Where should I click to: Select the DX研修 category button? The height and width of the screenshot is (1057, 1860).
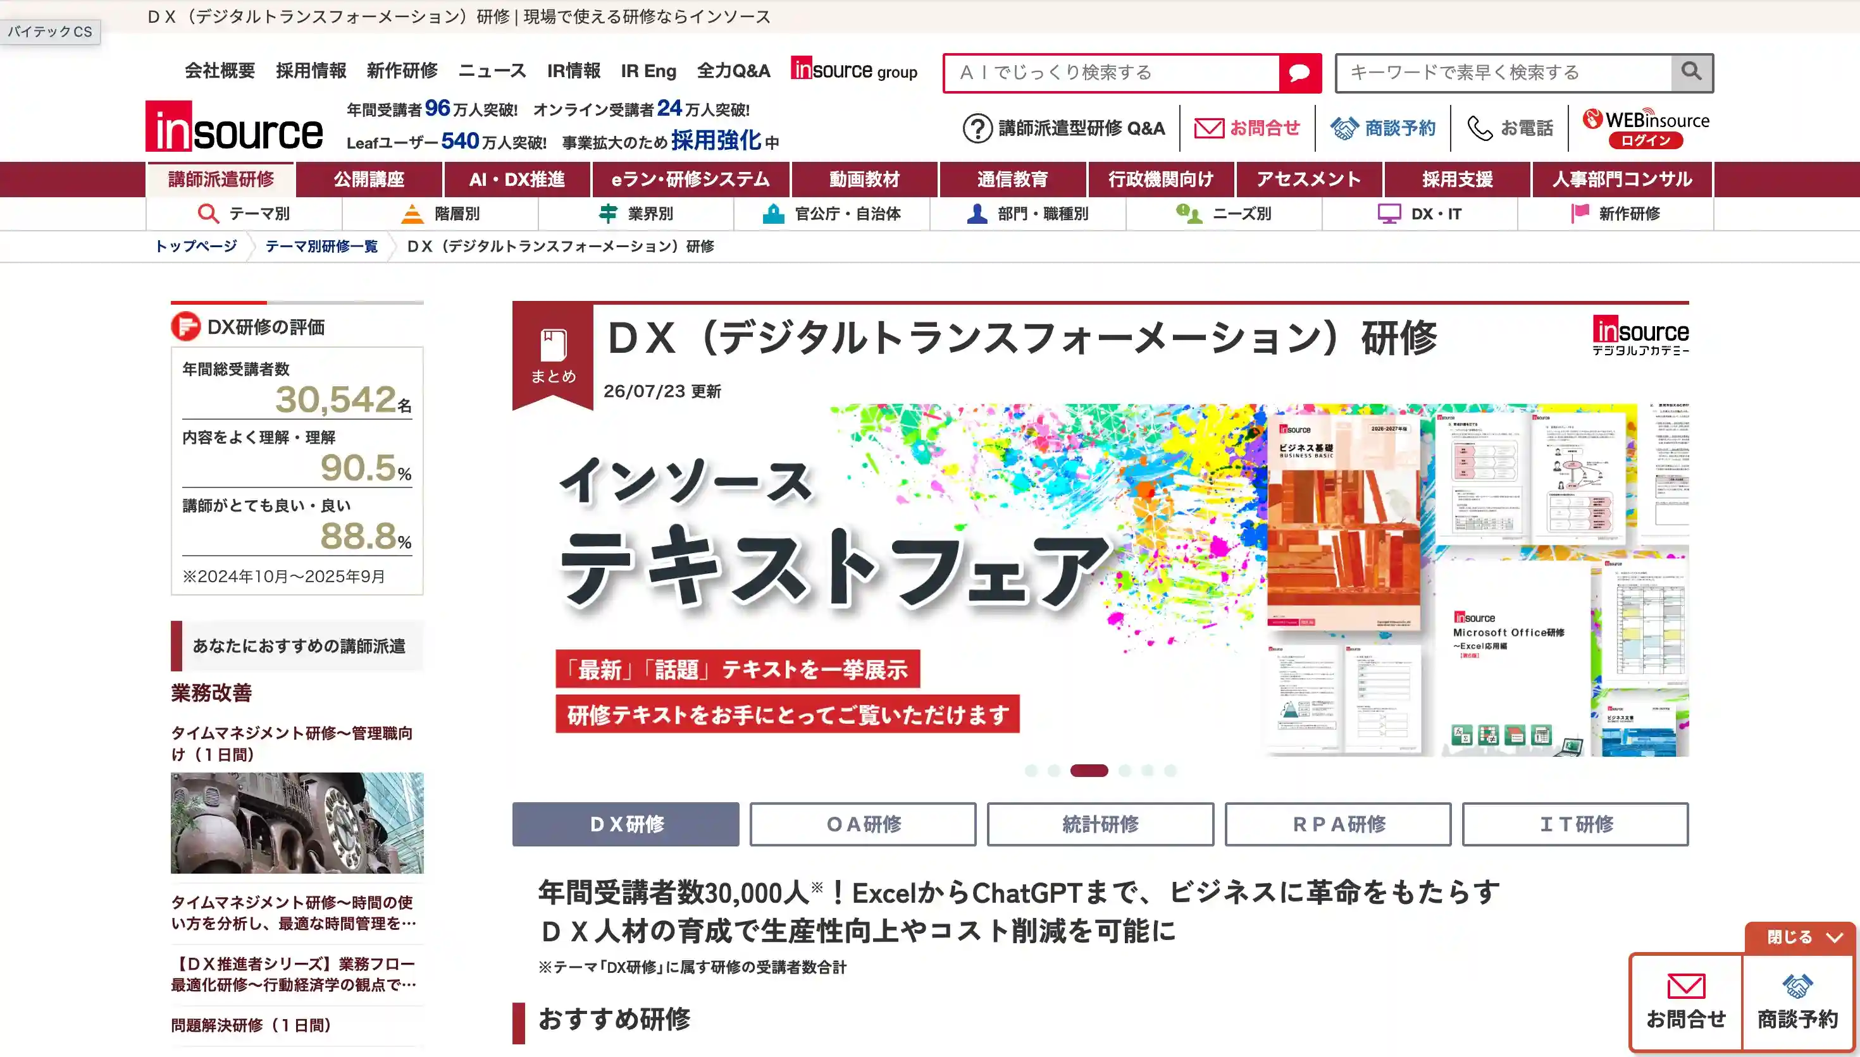click(x=625, y=824)
